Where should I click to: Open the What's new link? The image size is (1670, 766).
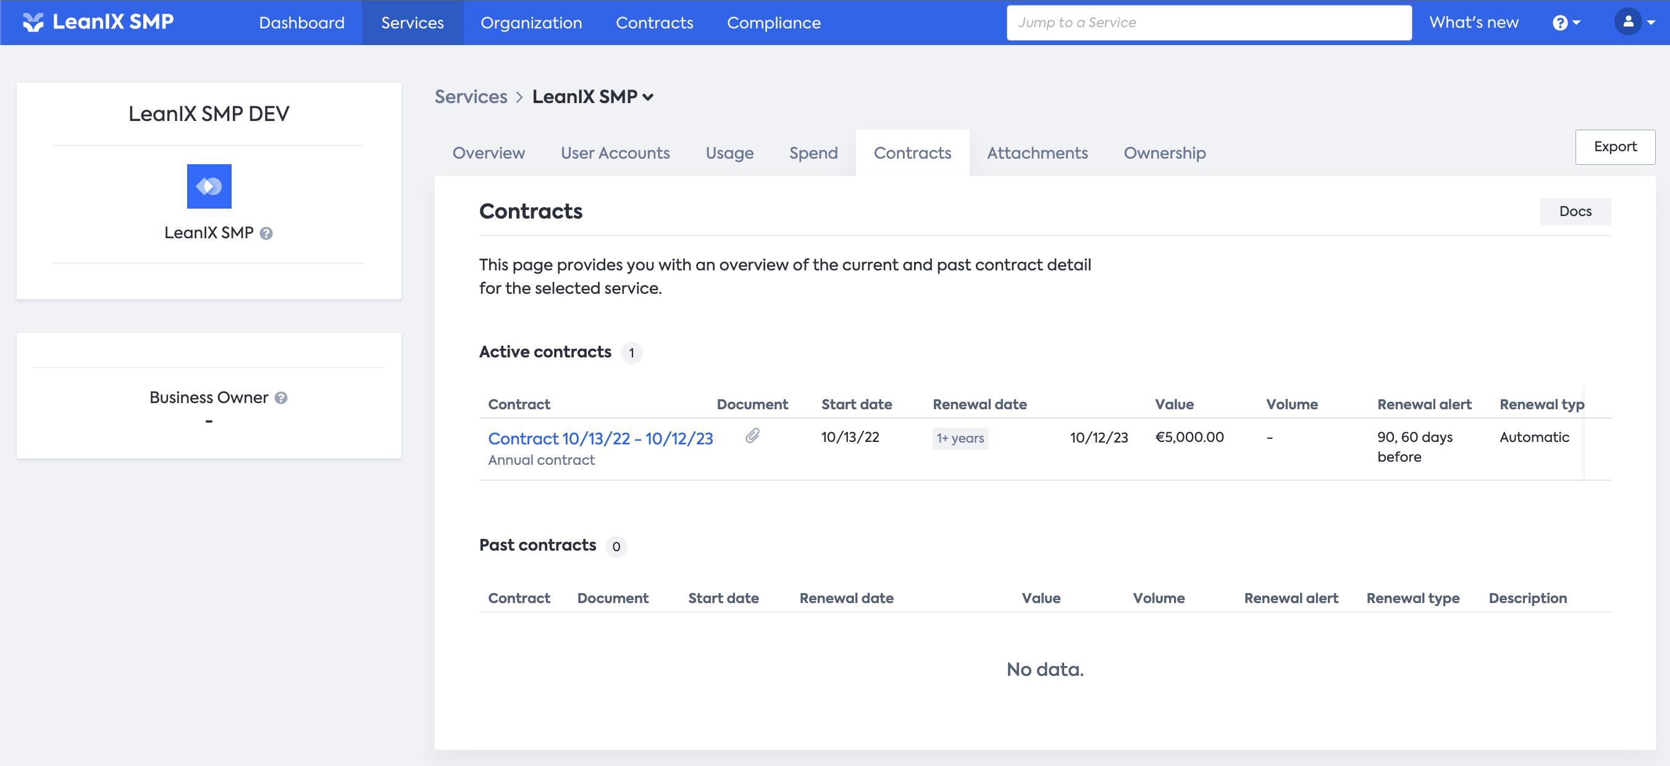pos(1474,23)
